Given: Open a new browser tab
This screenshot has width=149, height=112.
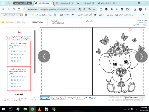Looking at the screenshot, I should [119, 3].
